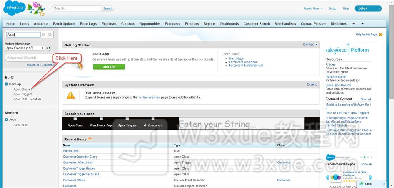
Task: Click the top Search button
Action: [108, 8]
